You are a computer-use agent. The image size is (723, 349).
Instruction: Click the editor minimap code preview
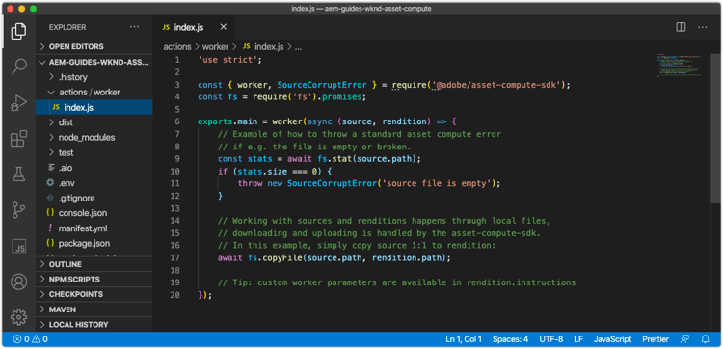coord(680,65)
